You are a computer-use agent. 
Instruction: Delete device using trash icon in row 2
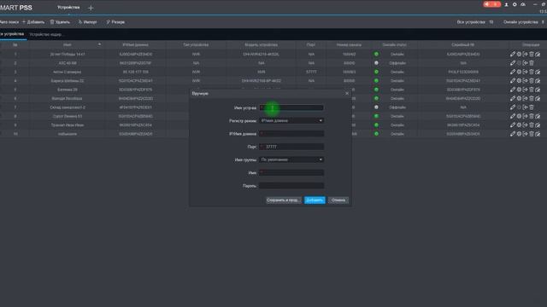point(532,63)
